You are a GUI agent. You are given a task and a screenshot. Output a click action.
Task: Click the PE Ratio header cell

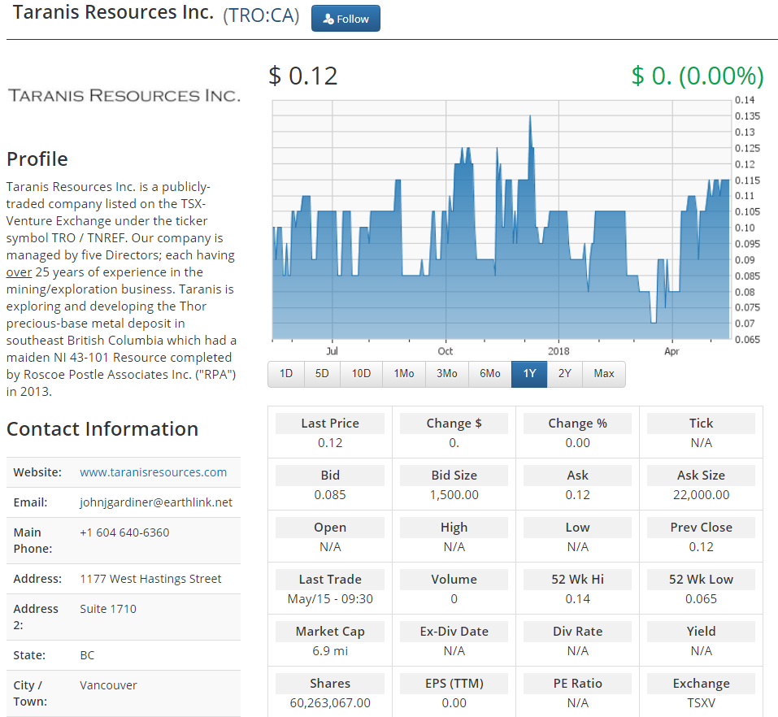[577, 684]
